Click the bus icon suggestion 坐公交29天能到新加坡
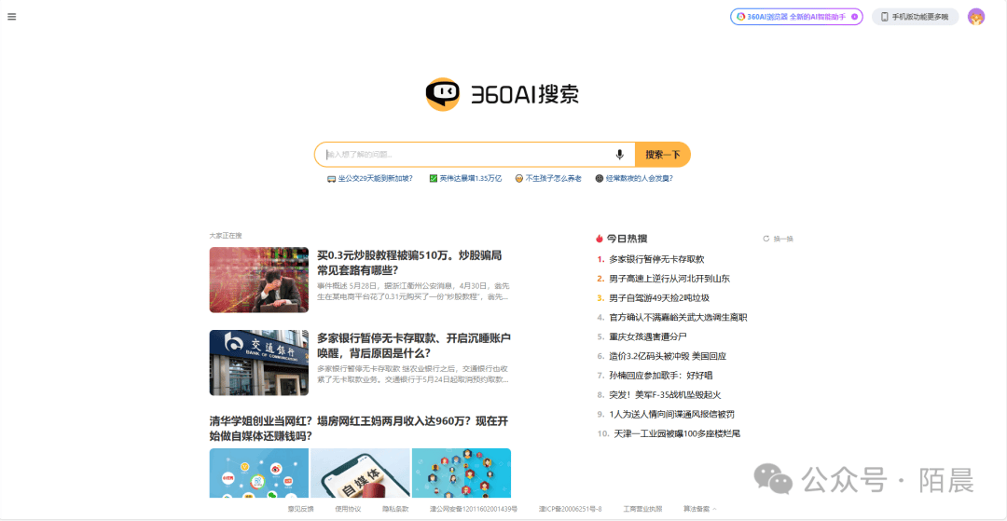Screen dimensions: 1007x521 (332, 178)
